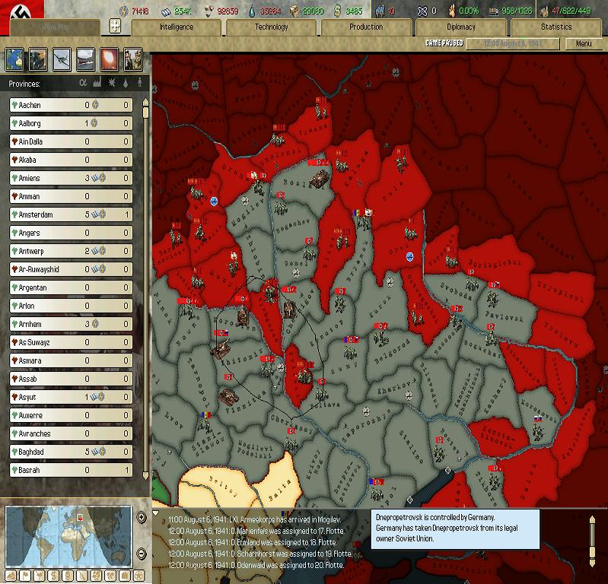Click the aircraft units hotbutton icon

tap(62, 59)
